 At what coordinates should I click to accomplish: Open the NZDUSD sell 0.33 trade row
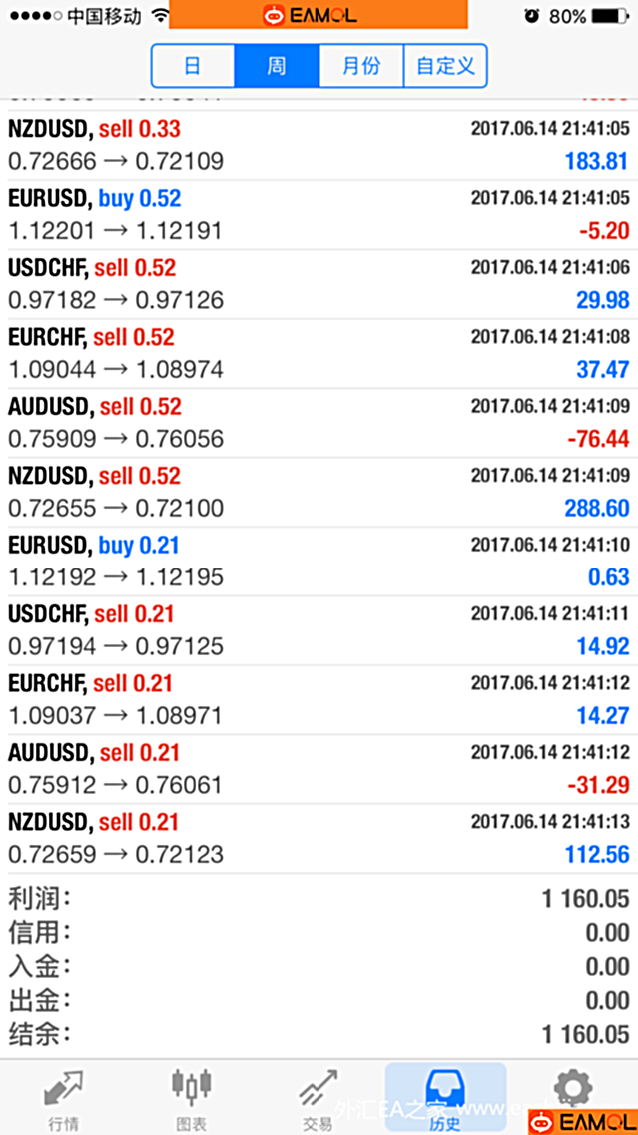click(319, 145)
